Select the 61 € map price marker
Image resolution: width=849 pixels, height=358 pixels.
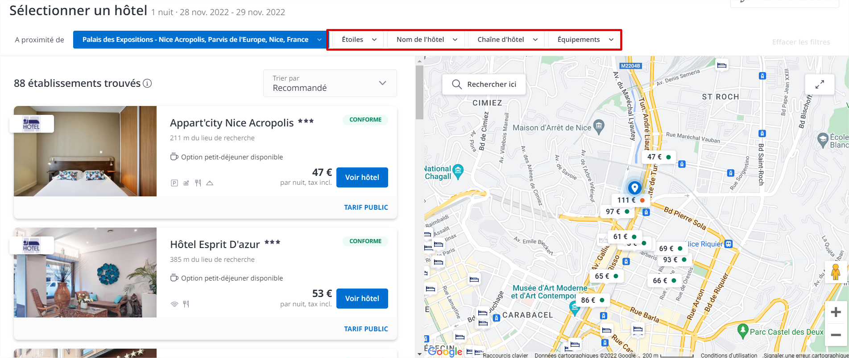[625, 237]
